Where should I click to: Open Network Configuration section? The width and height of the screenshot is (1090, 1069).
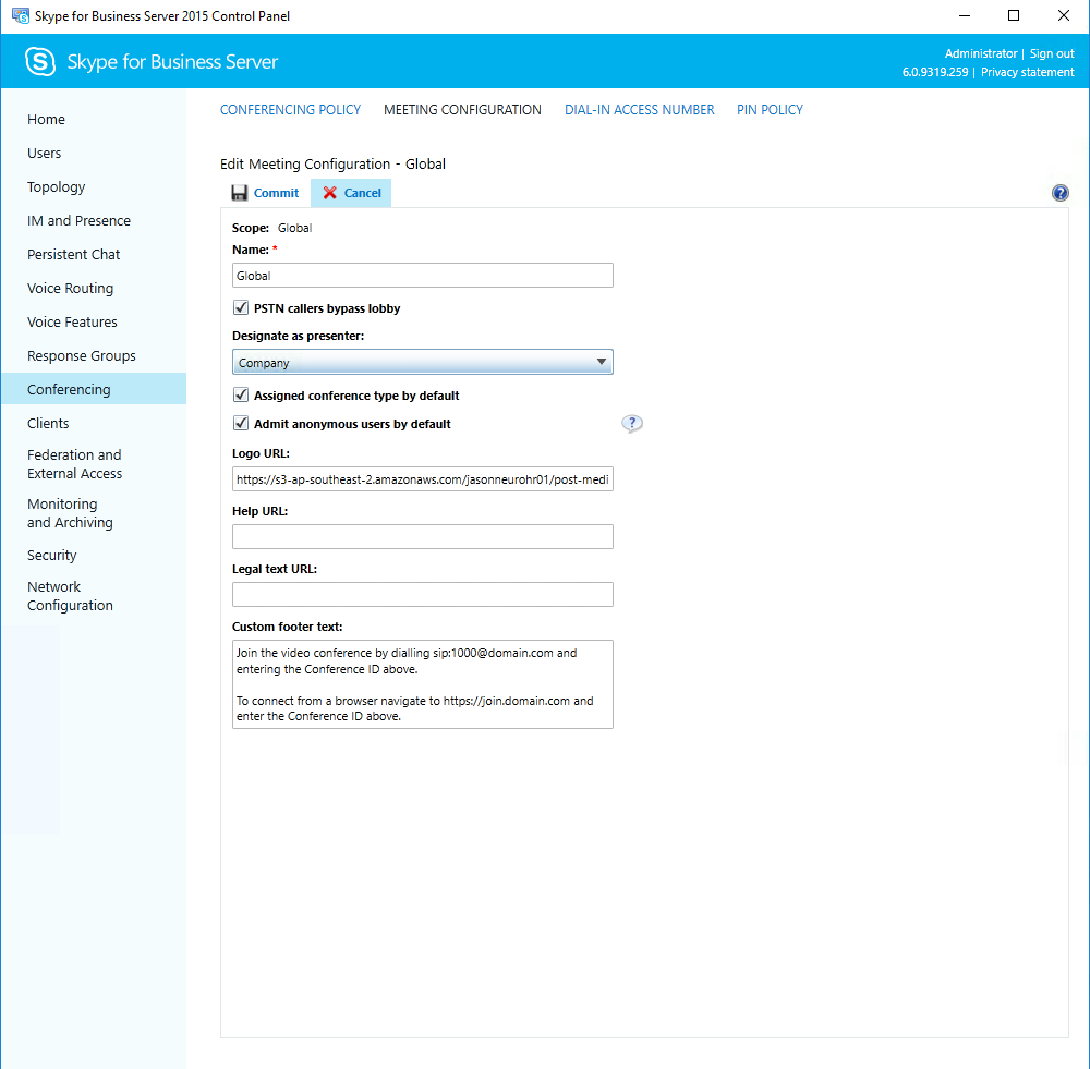coord(70,596)
